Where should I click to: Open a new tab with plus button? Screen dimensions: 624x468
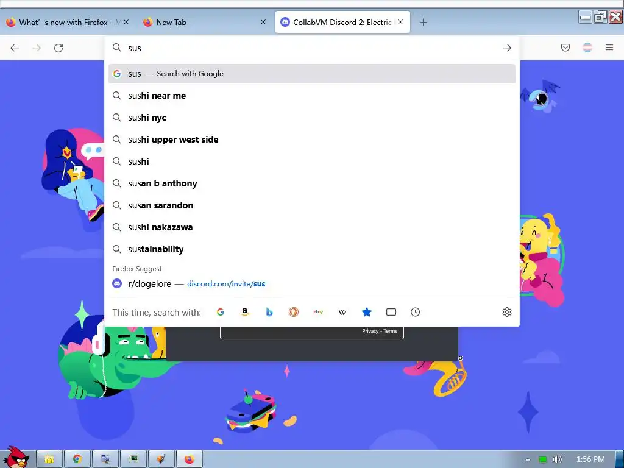(423, 23)
